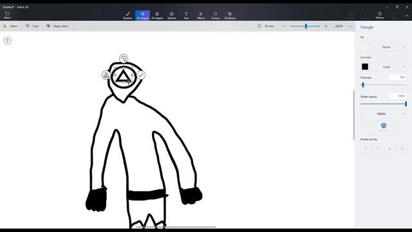
Task: Click the Triangle panel heading
Action: pos(367,27)
